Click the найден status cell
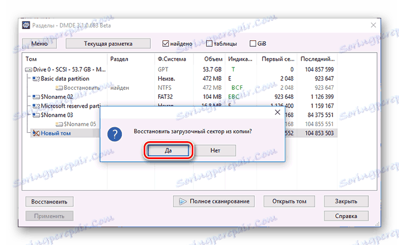Image resolution: width=399 pixels, height=245 pixels. click(x=120, y=88)
